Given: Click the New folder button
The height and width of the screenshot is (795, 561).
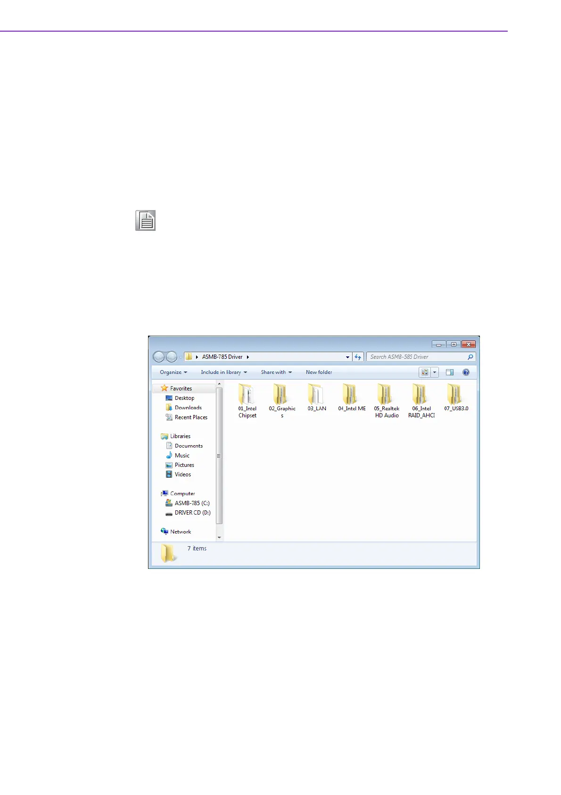Looking at the screenshot, I should (319, 372).
